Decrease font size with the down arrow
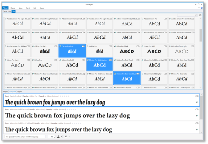 [x=54, y=137]
